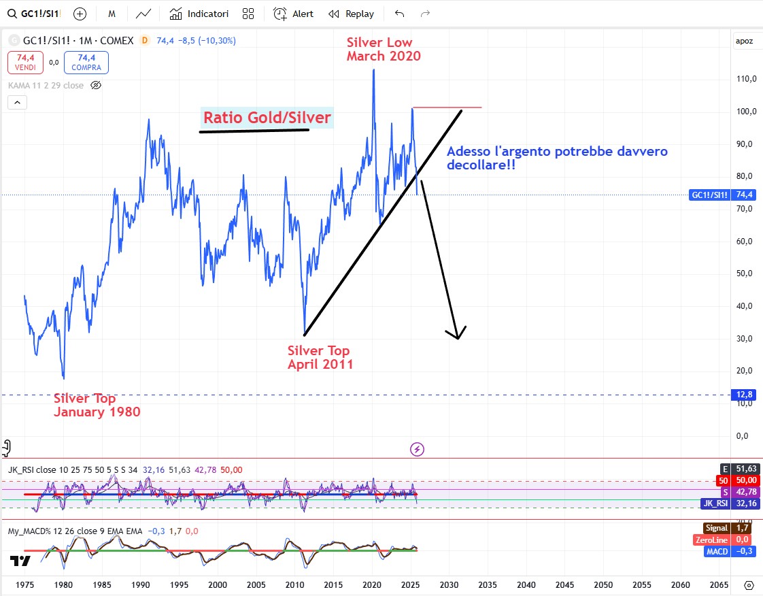Open the layout templates grid icon
The width and height of the screenshot is (763, 596).
248,14
